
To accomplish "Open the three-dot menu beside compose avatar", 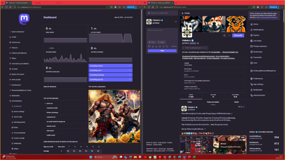I will click(x=176, y=22).
